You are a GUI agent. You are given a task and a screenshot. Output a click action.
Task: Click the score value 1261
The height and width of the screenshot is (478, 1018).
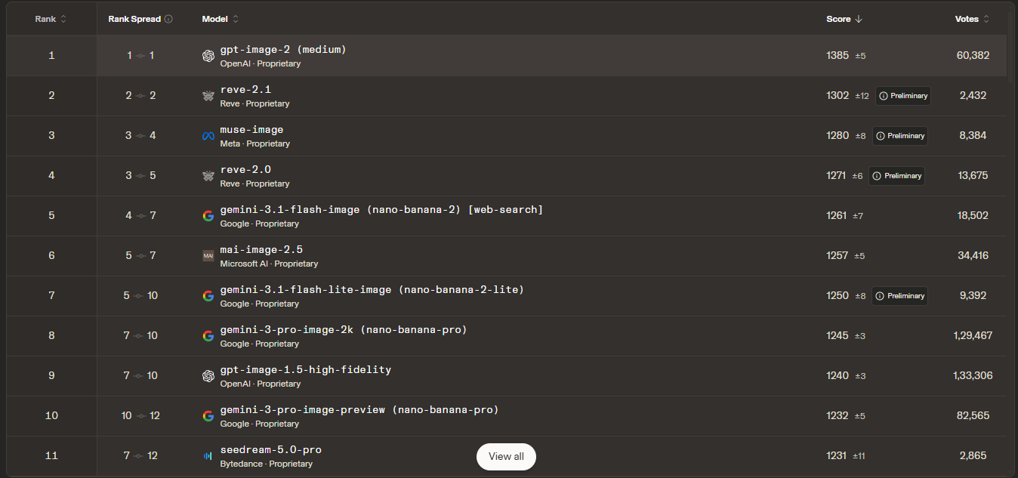coord(837,216)
